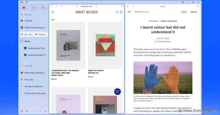
Task: Click New Tab in the sidebar
Action: (x=34, y=66)
